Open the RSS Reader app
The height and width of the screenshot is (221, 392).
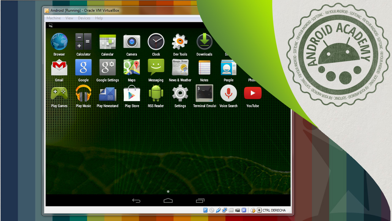click(x=156, y=94)
